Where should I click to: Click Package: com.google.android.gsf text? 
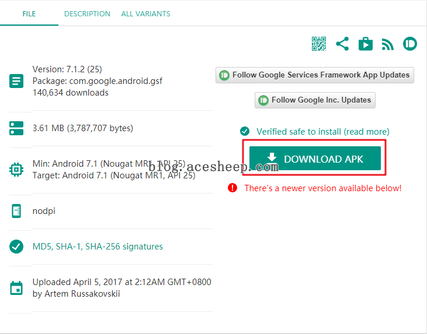pos(98,81)
